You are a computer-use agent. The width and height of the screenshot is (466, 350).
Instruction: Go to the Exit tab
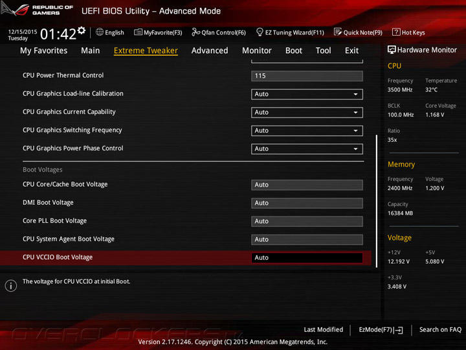pyautogui.click(x=352, y=51)
